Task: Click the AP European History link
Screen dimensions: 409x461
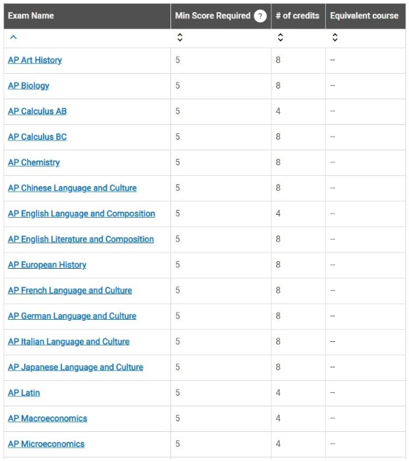Action: pos(47,265)
